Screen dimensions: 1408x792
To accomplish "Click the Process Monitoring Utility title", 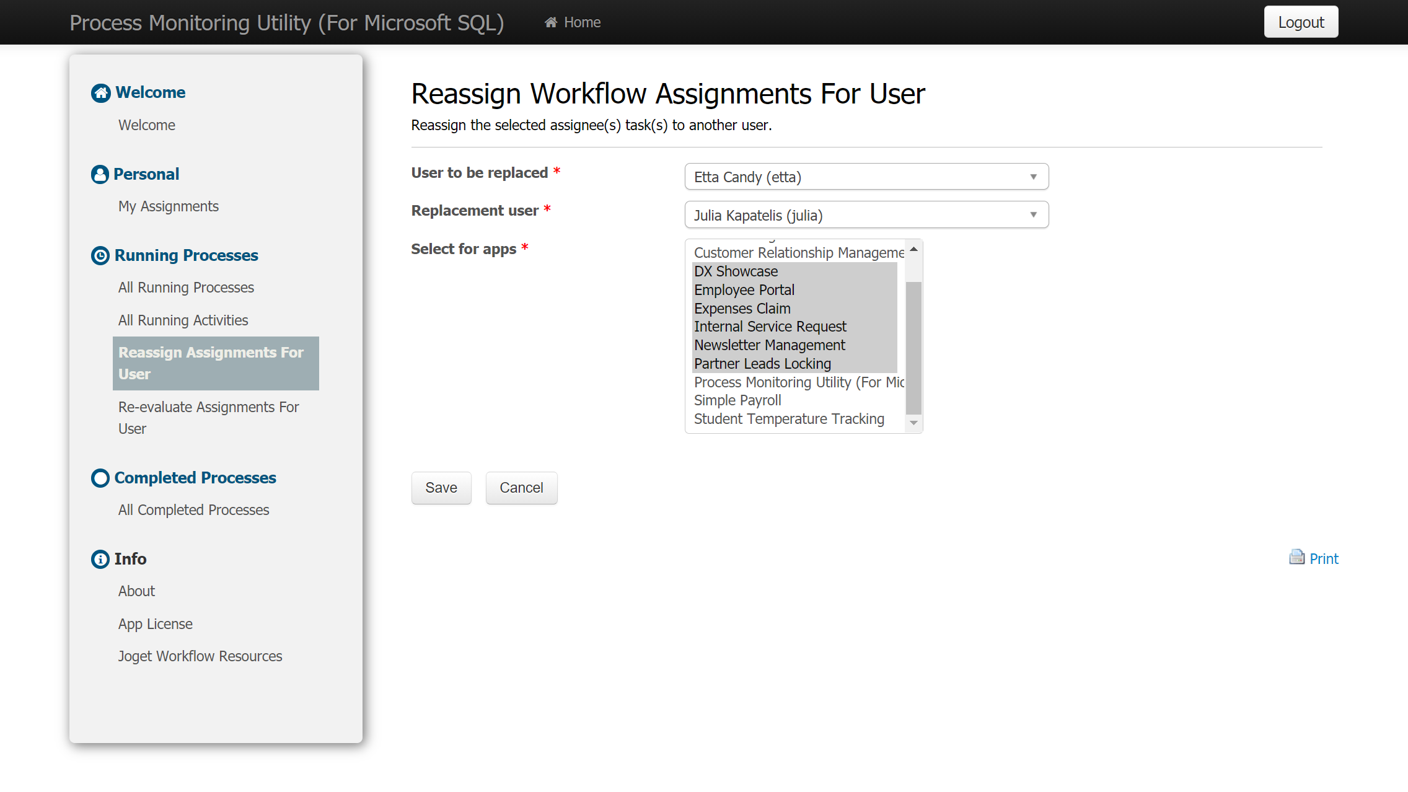I will (286, 23).
